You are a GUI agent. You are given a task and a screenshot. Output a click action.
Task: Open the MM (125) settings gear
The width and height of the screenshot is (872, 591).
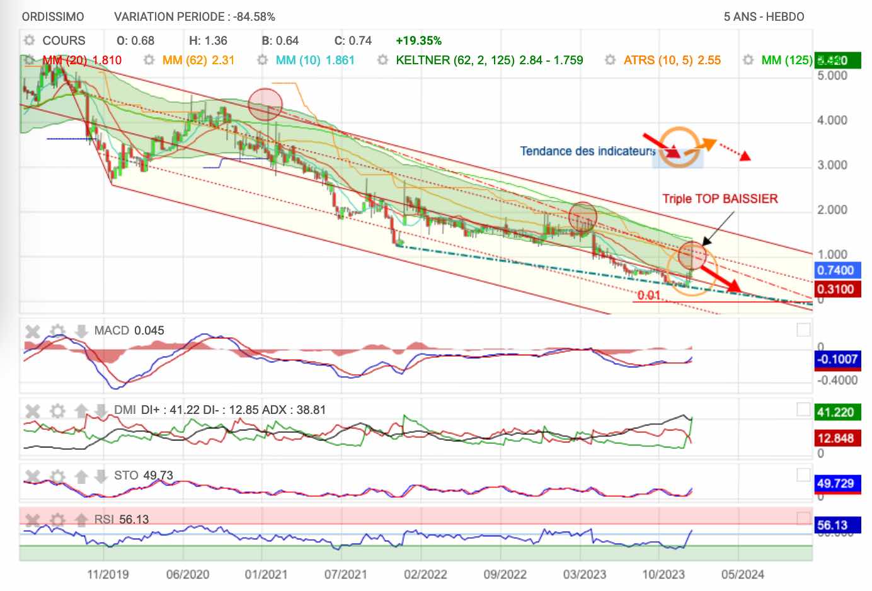pos(748,60)
